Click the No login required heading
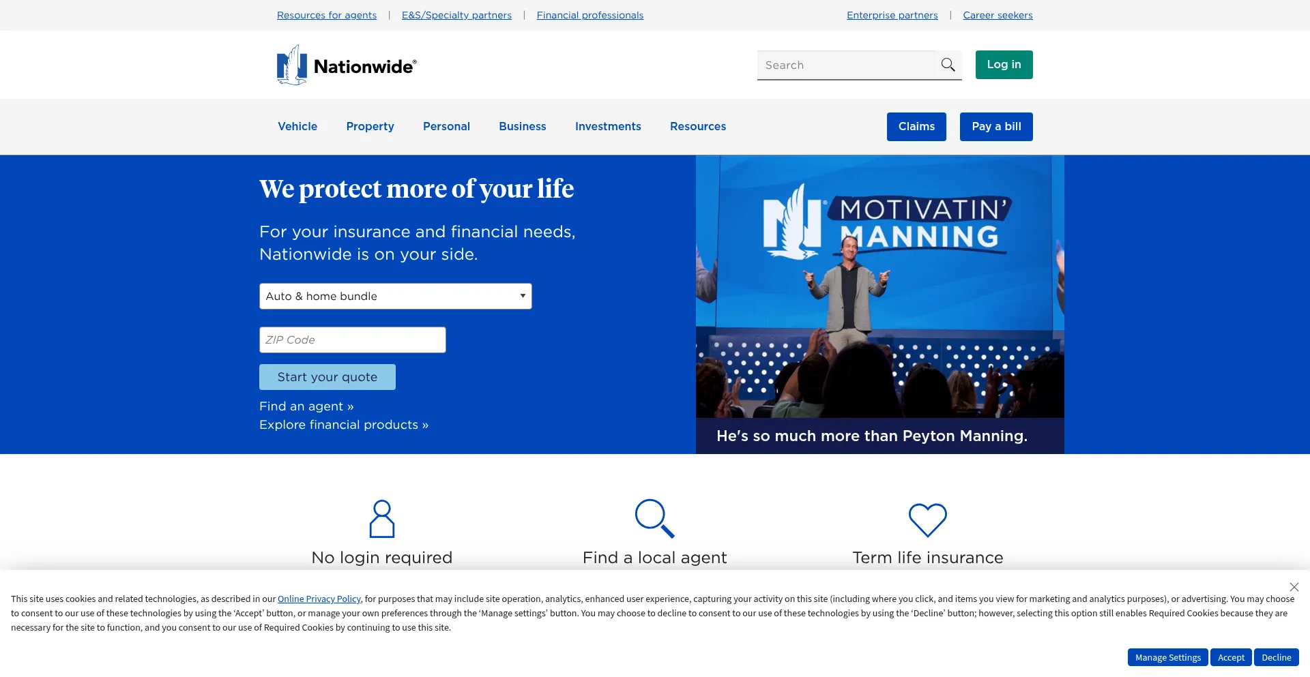Image resolution: width=1310 pixels, height=677 pixels. (x=382, y=558)
